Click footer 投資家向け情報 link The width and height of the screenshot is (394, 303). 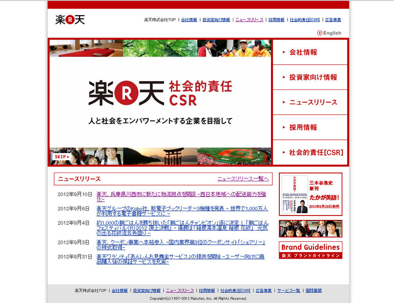[147, 290]
